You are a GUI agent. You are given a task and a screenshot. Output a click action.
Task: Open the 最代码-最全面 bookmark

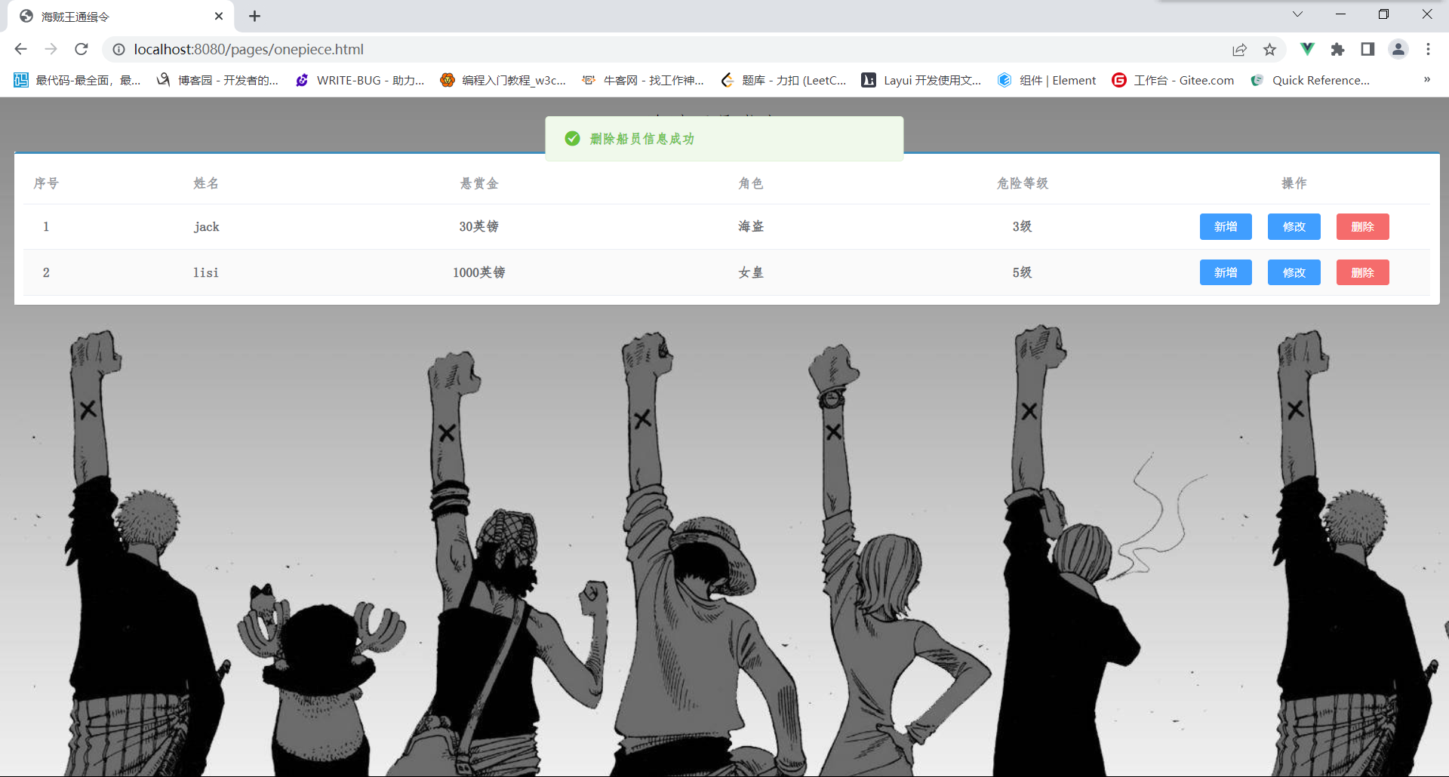coord(77,80)
